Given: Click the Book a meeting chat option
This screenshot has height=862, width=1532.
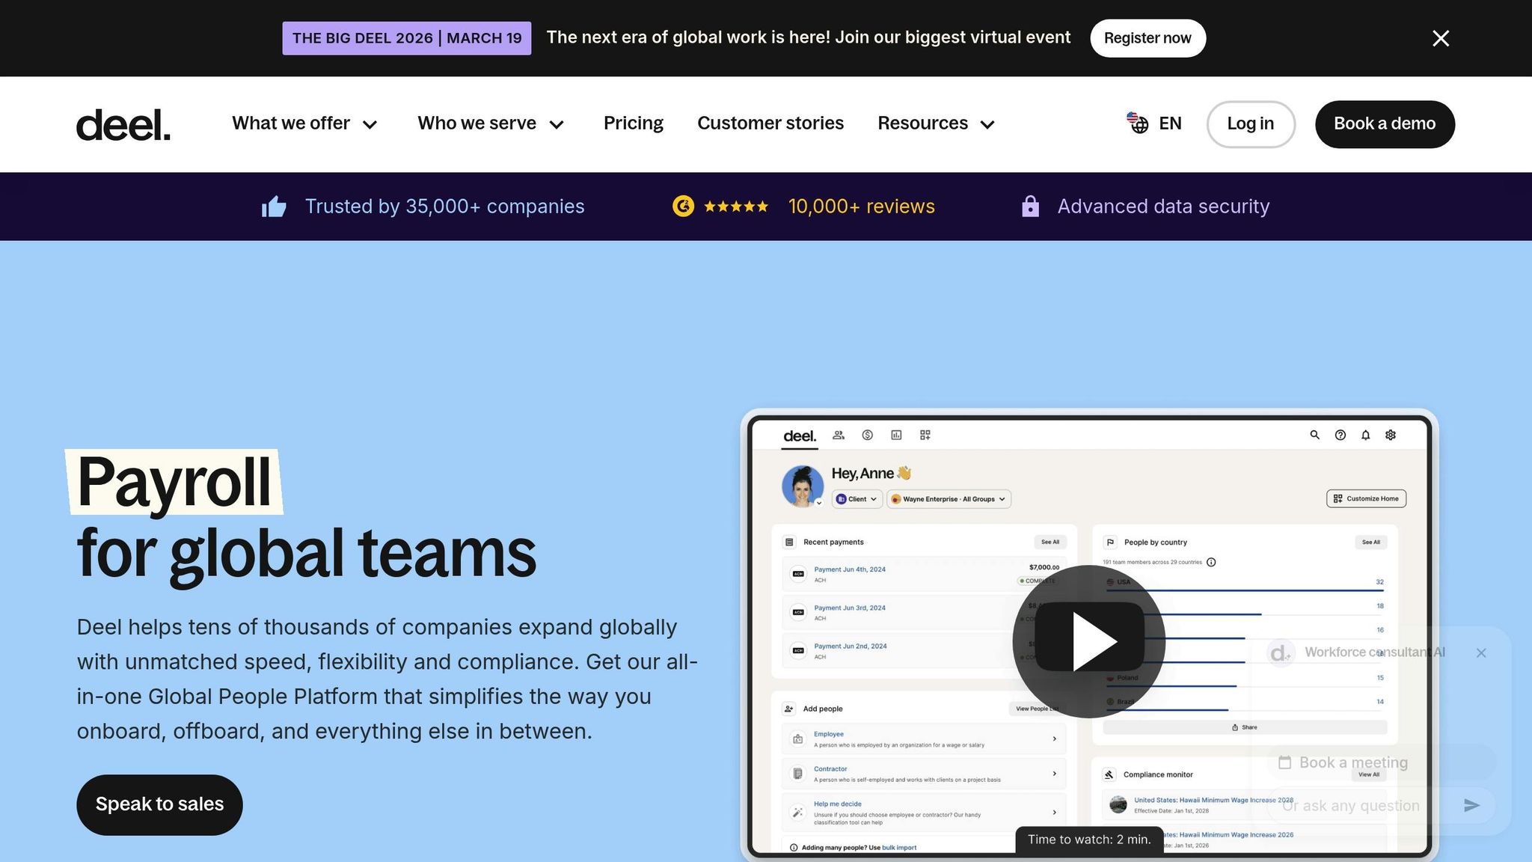Looking at the screenshot, I should click(x=1352, y=762).
